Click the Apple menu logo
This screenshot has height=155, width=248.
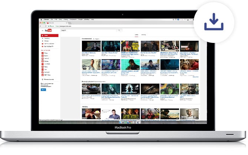[42, 20]
